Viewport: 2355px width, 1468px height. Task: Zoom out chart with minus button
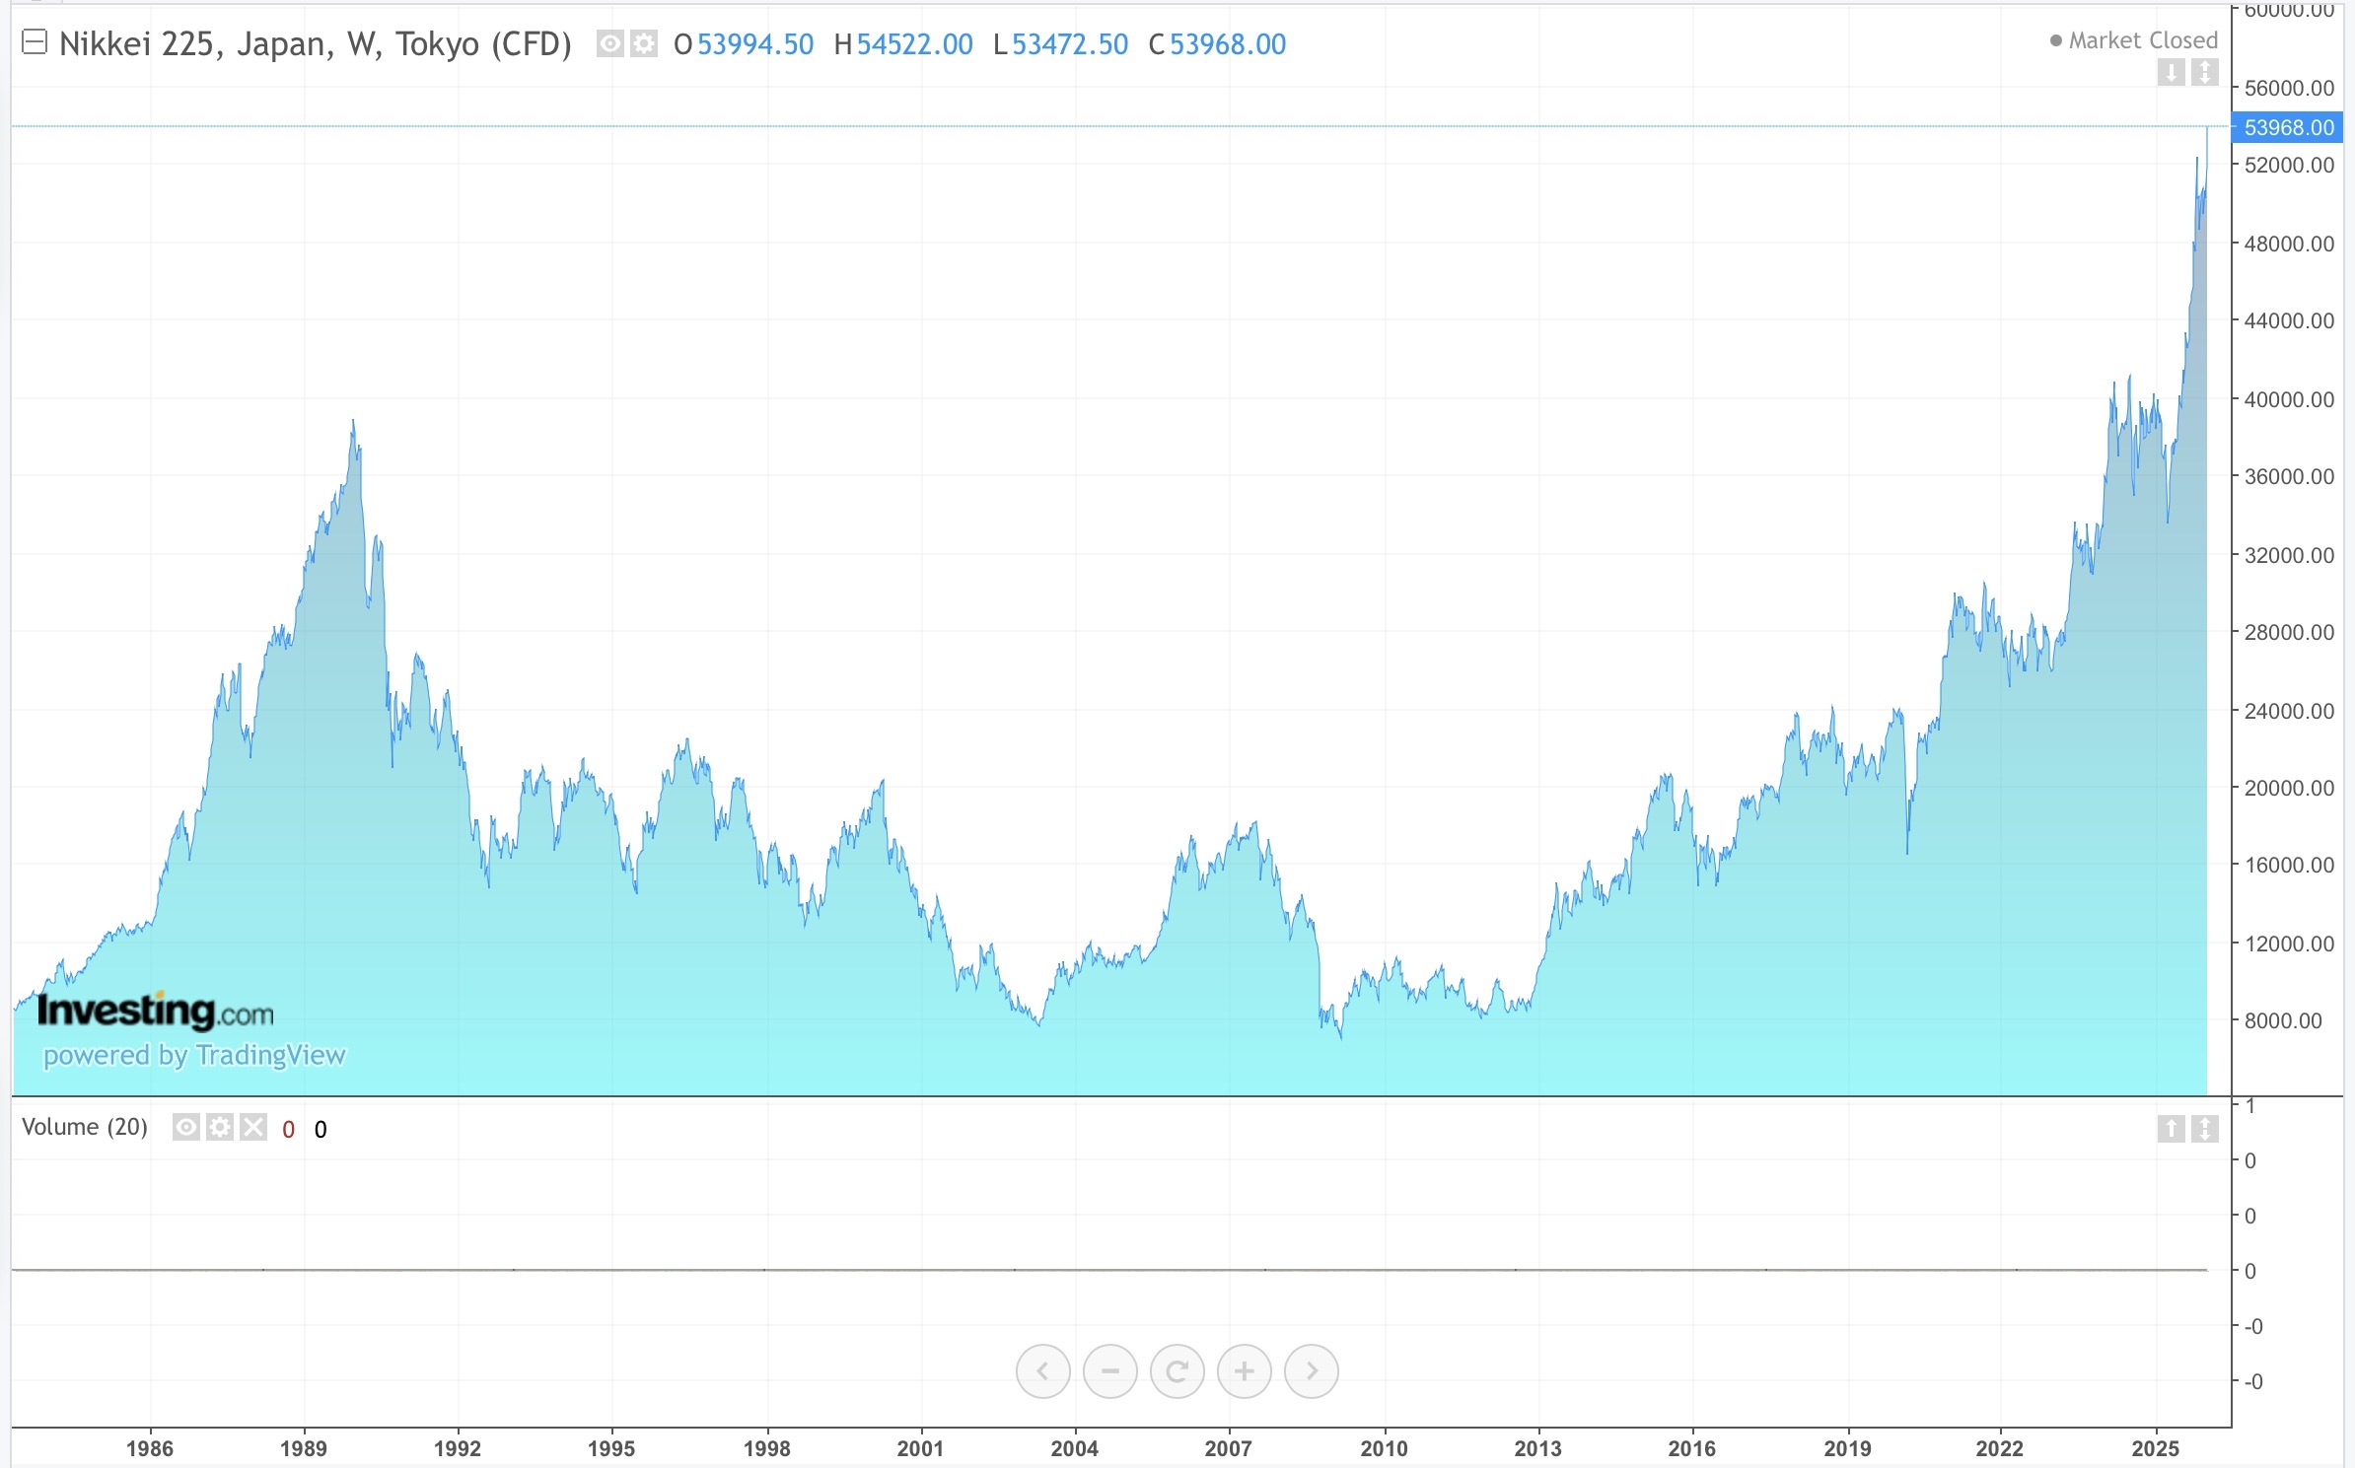(1109, 1370)
